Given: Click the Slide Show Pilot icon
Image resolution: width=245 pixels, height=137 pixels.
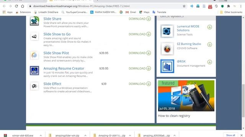Looking at the screenshot, I should [34, 55].
